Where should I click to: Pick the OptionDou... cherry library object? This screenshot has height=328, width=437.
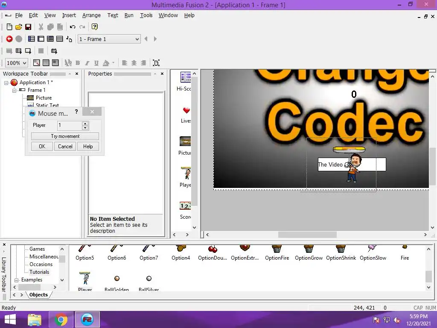pos(213,249)
